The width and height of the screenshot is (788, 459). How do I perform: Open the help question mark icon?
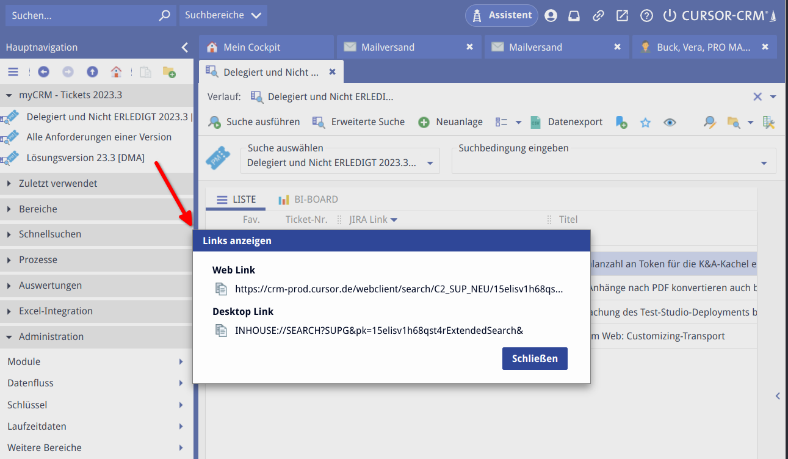pos(646,16)
